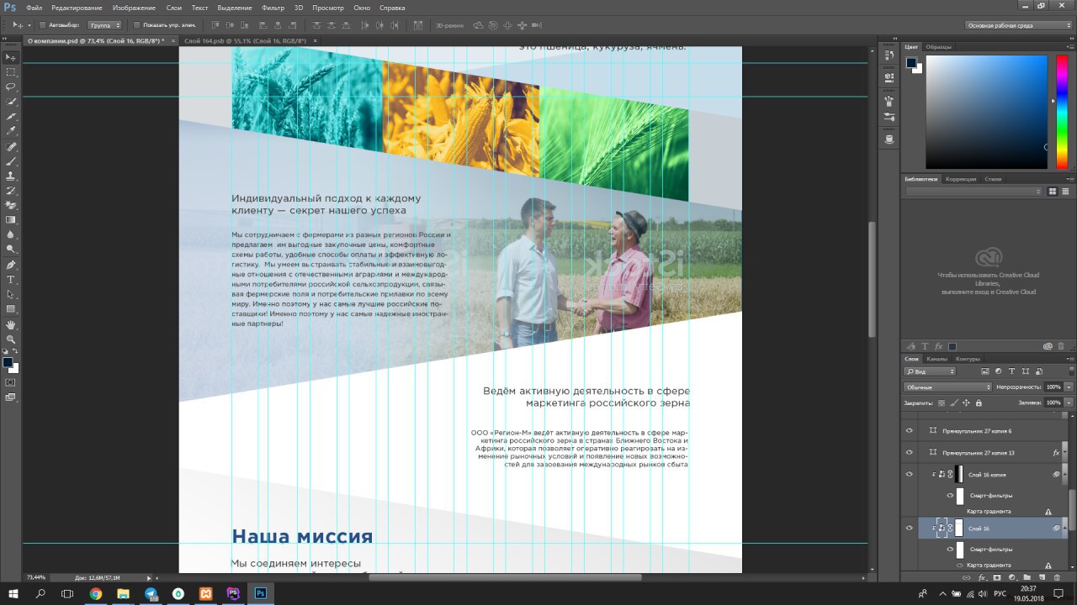Collapse smart filters of Слой 16 копия

click(1066, 475)
